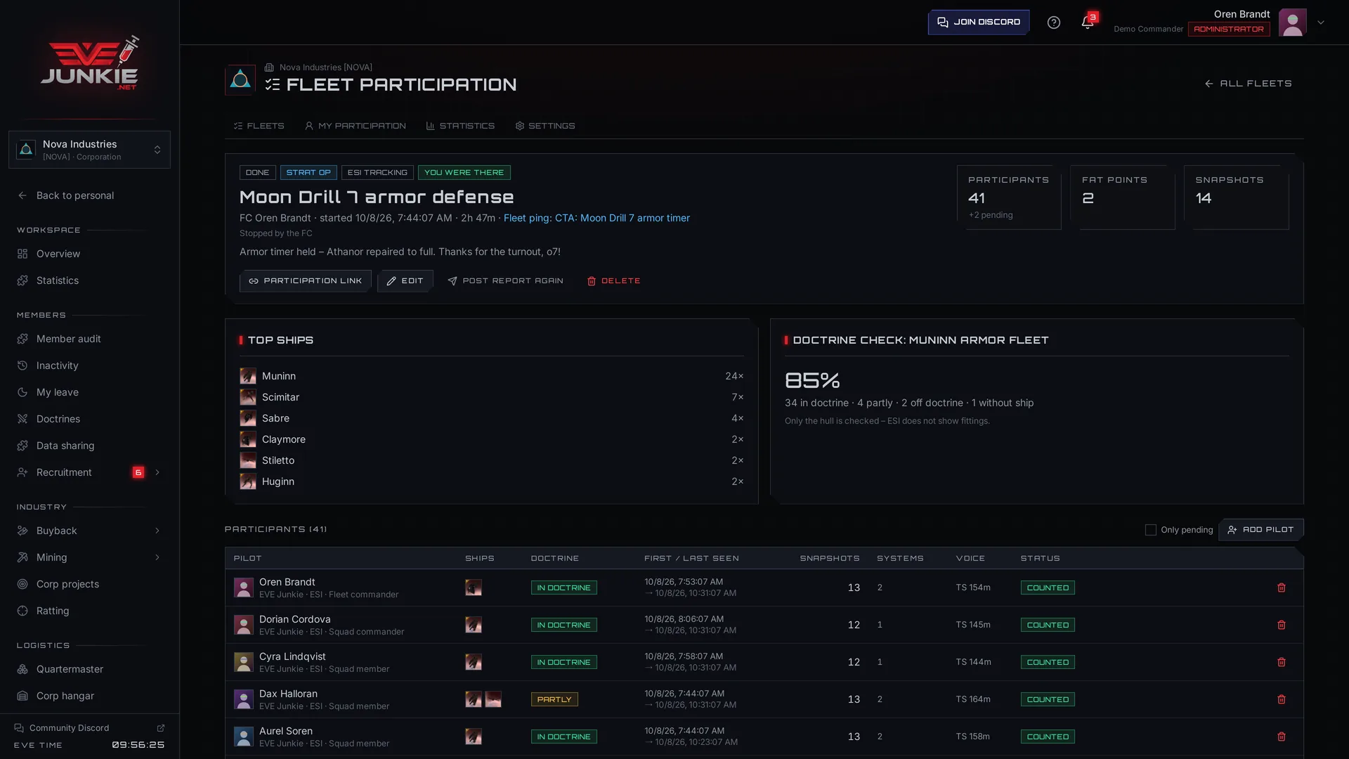Open Buyback in the sidebar

point(57,531)
